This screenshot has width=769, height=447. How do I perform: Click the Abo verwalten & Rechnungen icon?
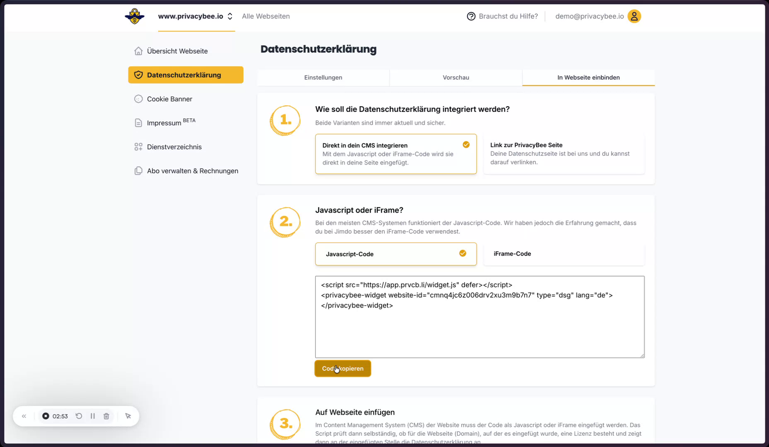click(138, 171)
